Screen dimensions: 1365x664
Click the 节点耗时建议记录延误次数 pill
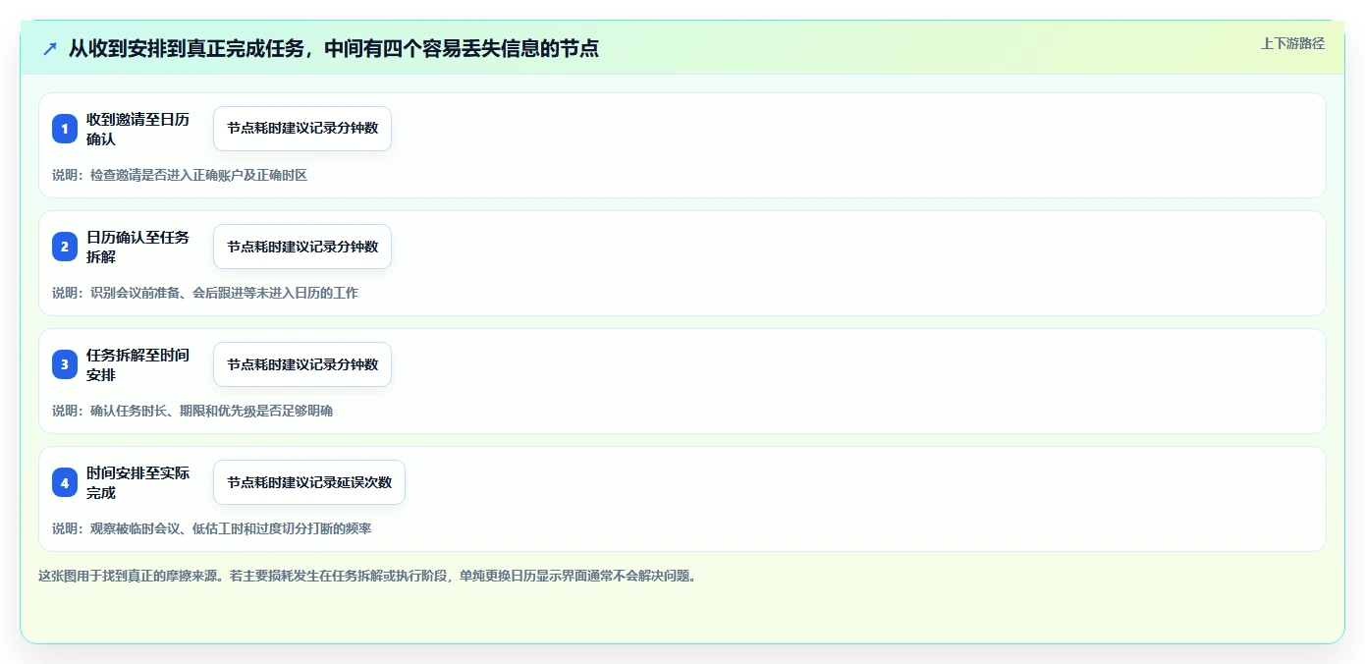coord(309,482)
